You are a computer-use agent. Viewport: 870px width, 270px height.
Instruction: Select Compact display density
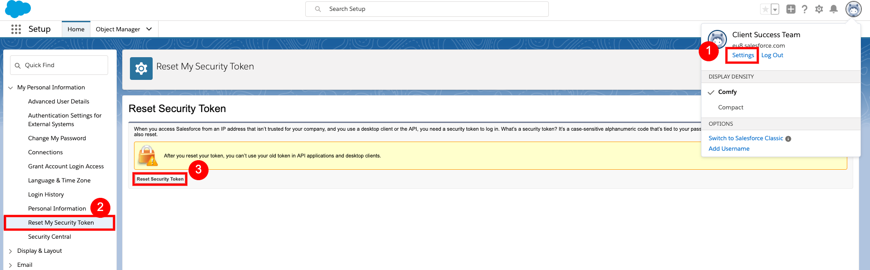731,108
